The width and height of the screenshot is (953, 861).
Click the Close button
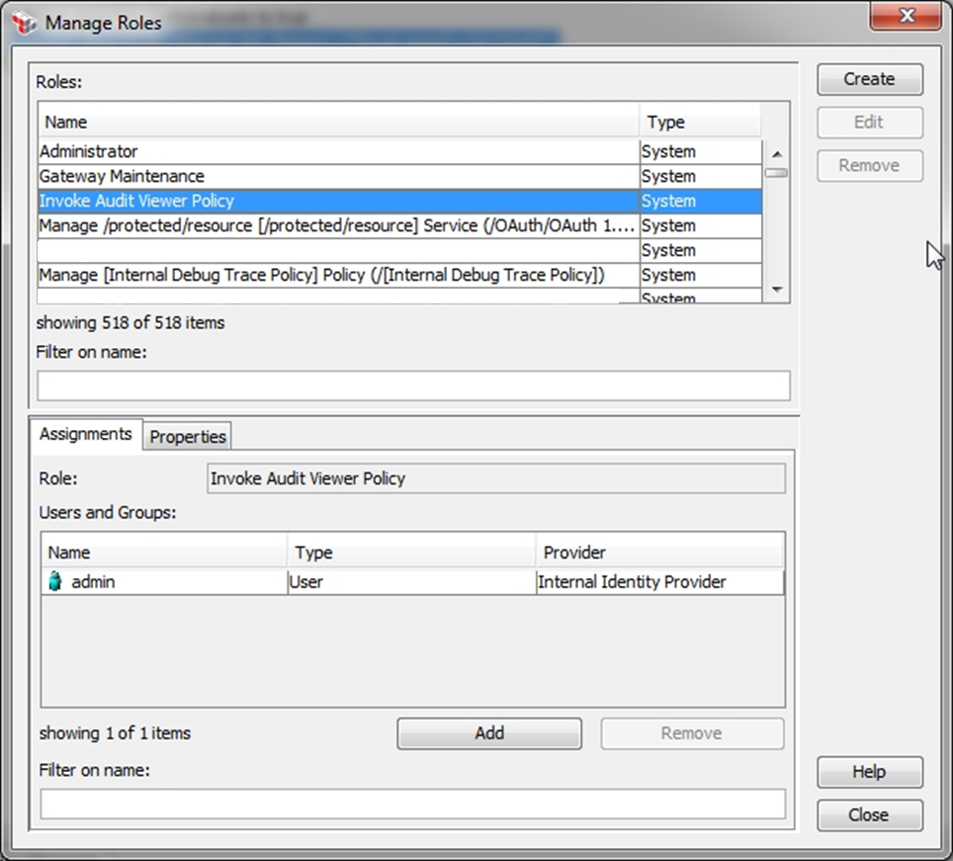(869, 816)
